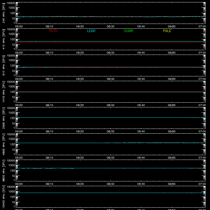Viewport: 210px width, 210px height.
Task: Click the red SVTO station legend label
Action: coord(53,31)
